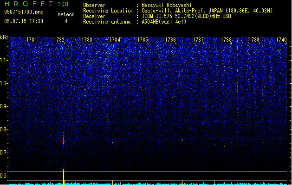Click the 0.6 kHz axis label
The width and height of the screenshot is (292, 185).
(x=4, y=176)
